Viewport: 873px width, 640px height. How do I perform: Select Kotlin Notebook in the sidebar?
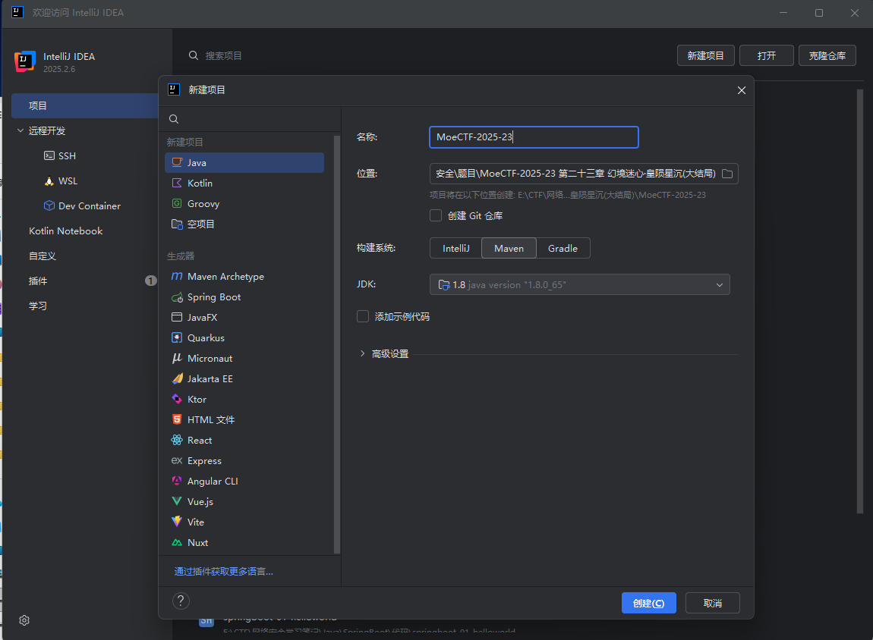click(x=65, y=231)
